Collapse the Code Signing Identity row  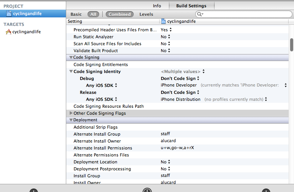(x=71, y=71)
